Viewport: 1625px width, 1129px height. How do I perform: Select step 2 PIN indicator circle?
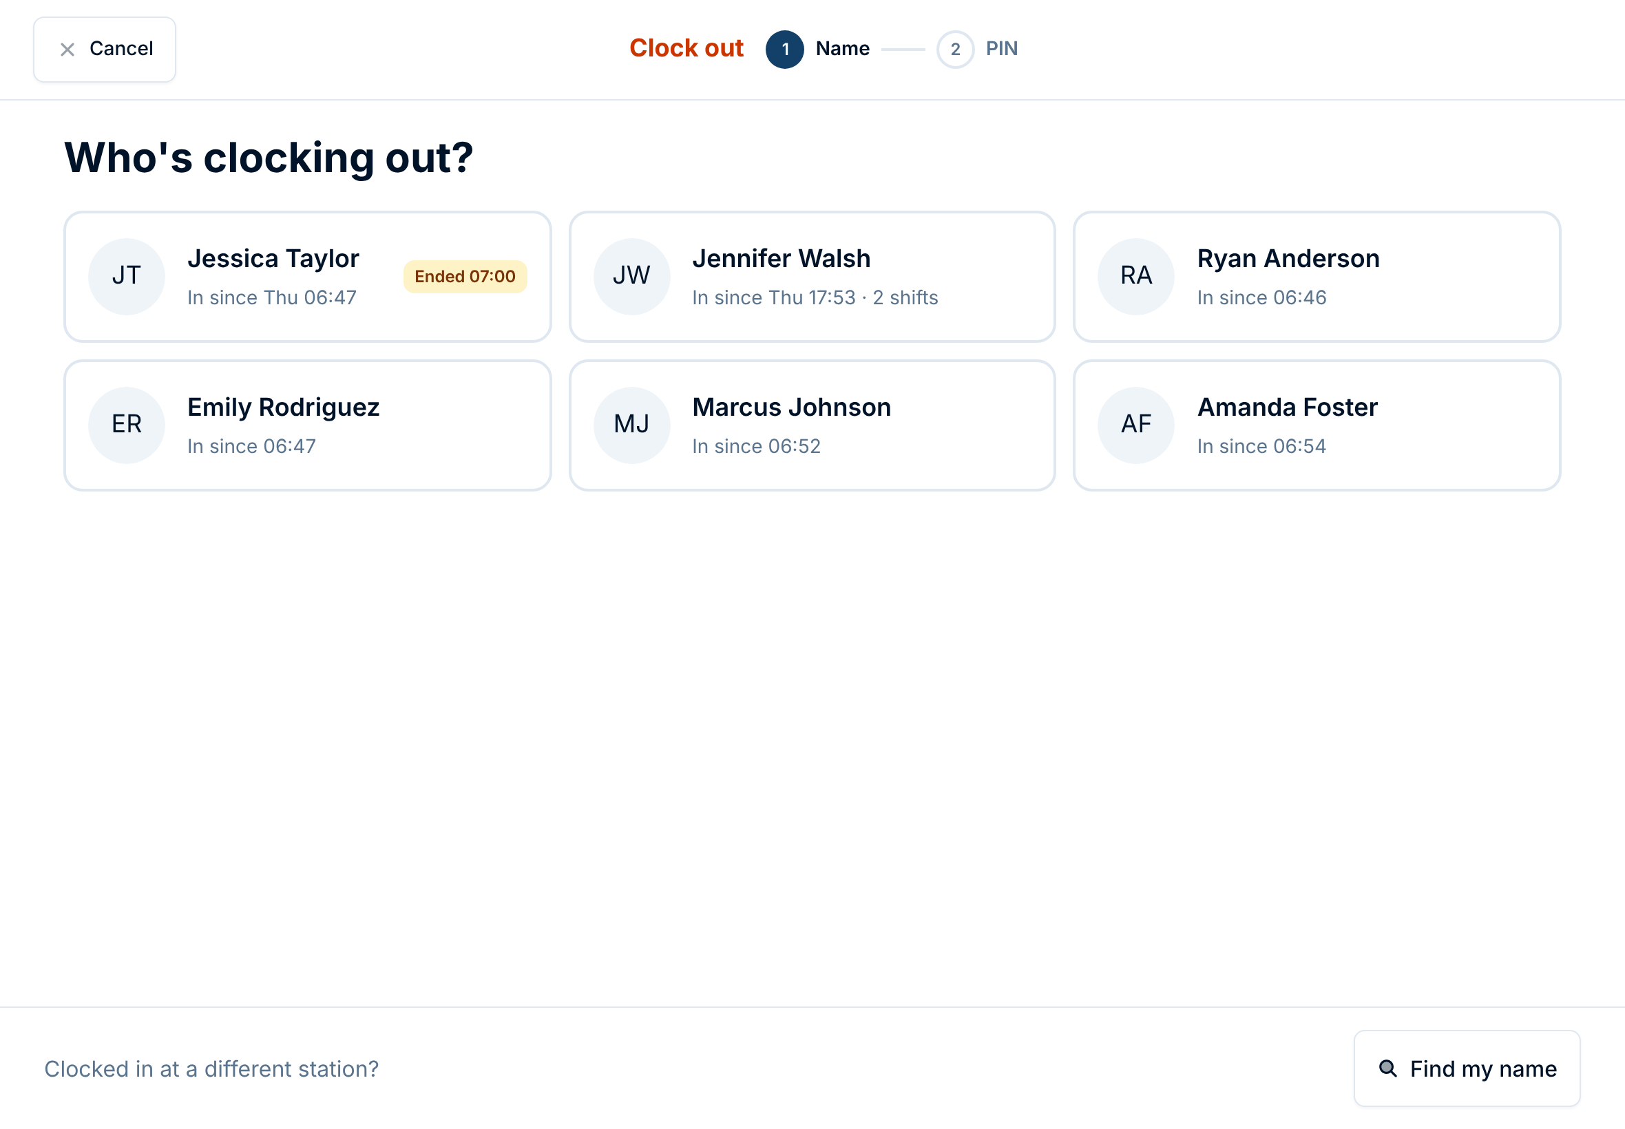pyautogui.click(x=955, y=49)
